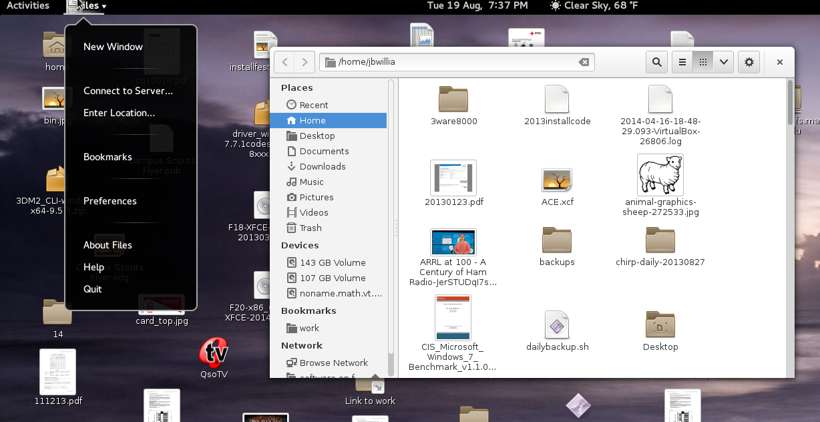The width and height of the screenshot is (820, 422).
Task: Open the view options down-arrow menu
Action: (724, 62)
